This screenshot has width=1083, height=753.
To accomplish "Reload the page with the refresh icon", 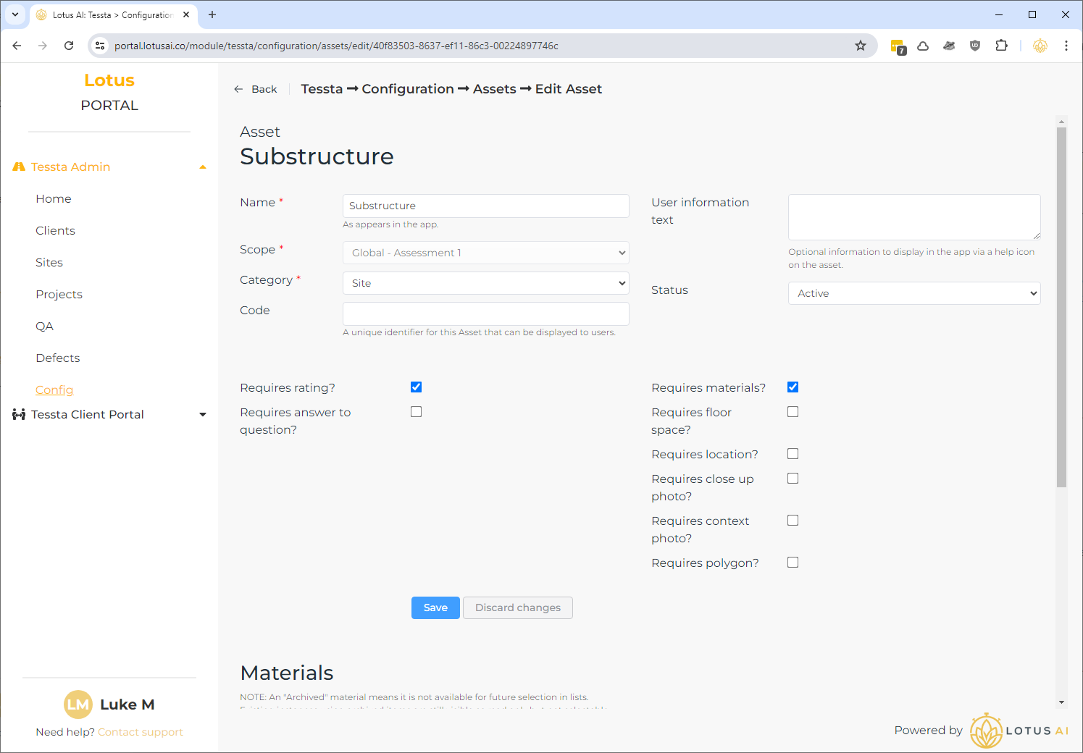I will pos(69,46).
